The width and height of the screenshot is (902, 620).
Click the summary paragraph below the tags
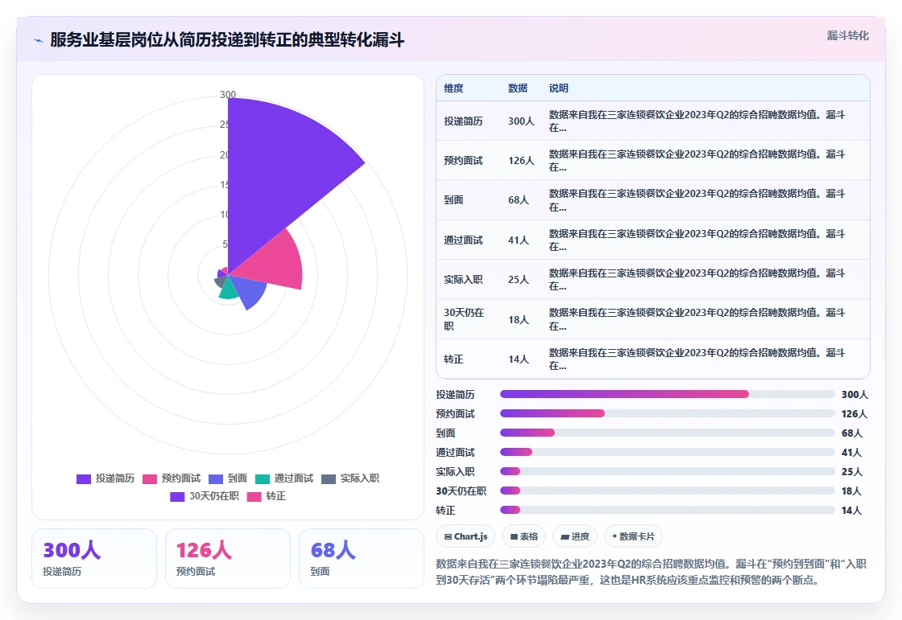[x=652, y=572]
